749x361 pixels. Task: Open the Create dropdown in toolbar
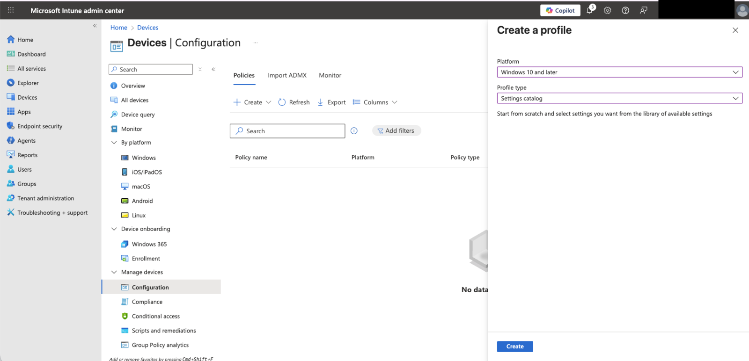(252, 102)
